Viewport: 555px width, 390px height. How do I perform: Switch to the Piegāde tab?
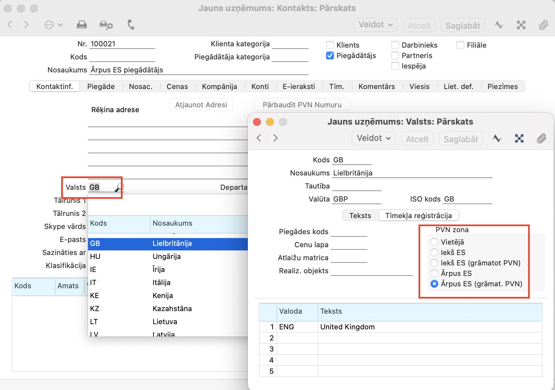pos(101,86)
